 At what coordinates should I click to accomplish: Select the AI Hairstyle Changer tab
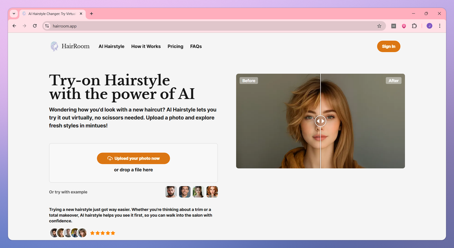pyautogui.click(x=52, y=14)
